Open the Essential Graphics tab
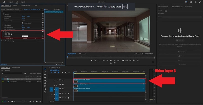Image resolution: width=203 pixels, height=105 pixels. pos(163,6)
